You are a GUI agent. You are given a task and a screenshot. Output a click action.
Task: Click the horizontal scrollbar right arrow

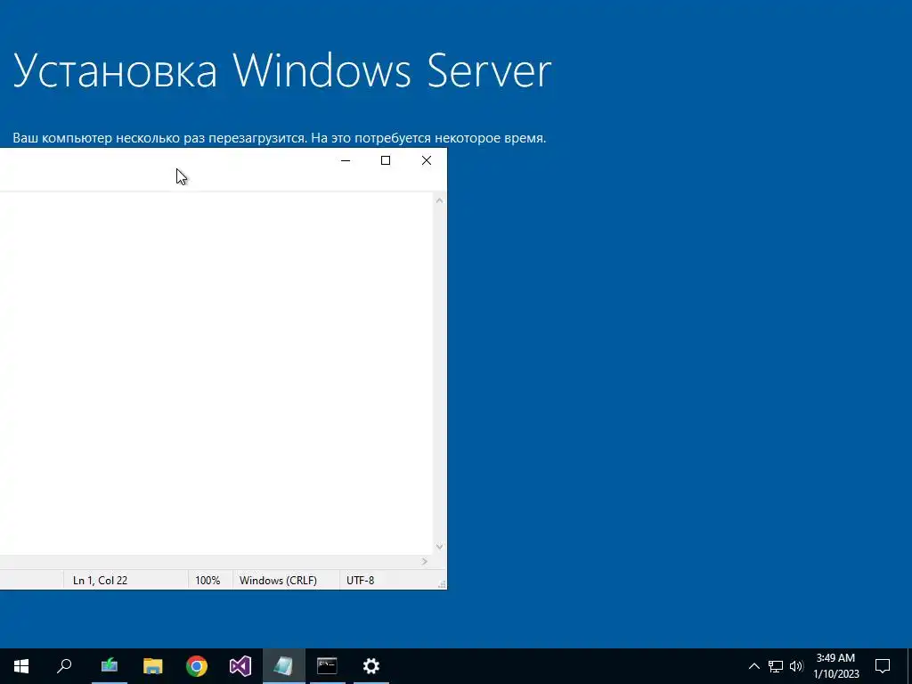point(425,561)
